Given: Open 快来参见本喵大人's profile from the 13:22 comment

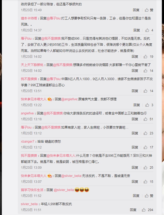Looking at the screenshot, I should [34, 99].
